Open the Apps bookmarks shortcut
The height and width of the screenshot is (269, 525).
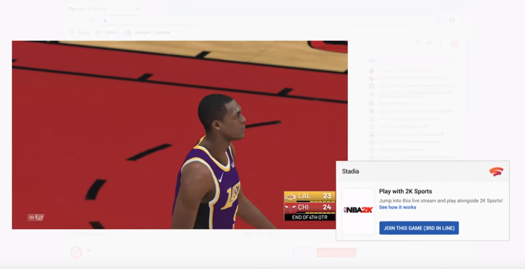pyautogui.click(x=79, y=32)
